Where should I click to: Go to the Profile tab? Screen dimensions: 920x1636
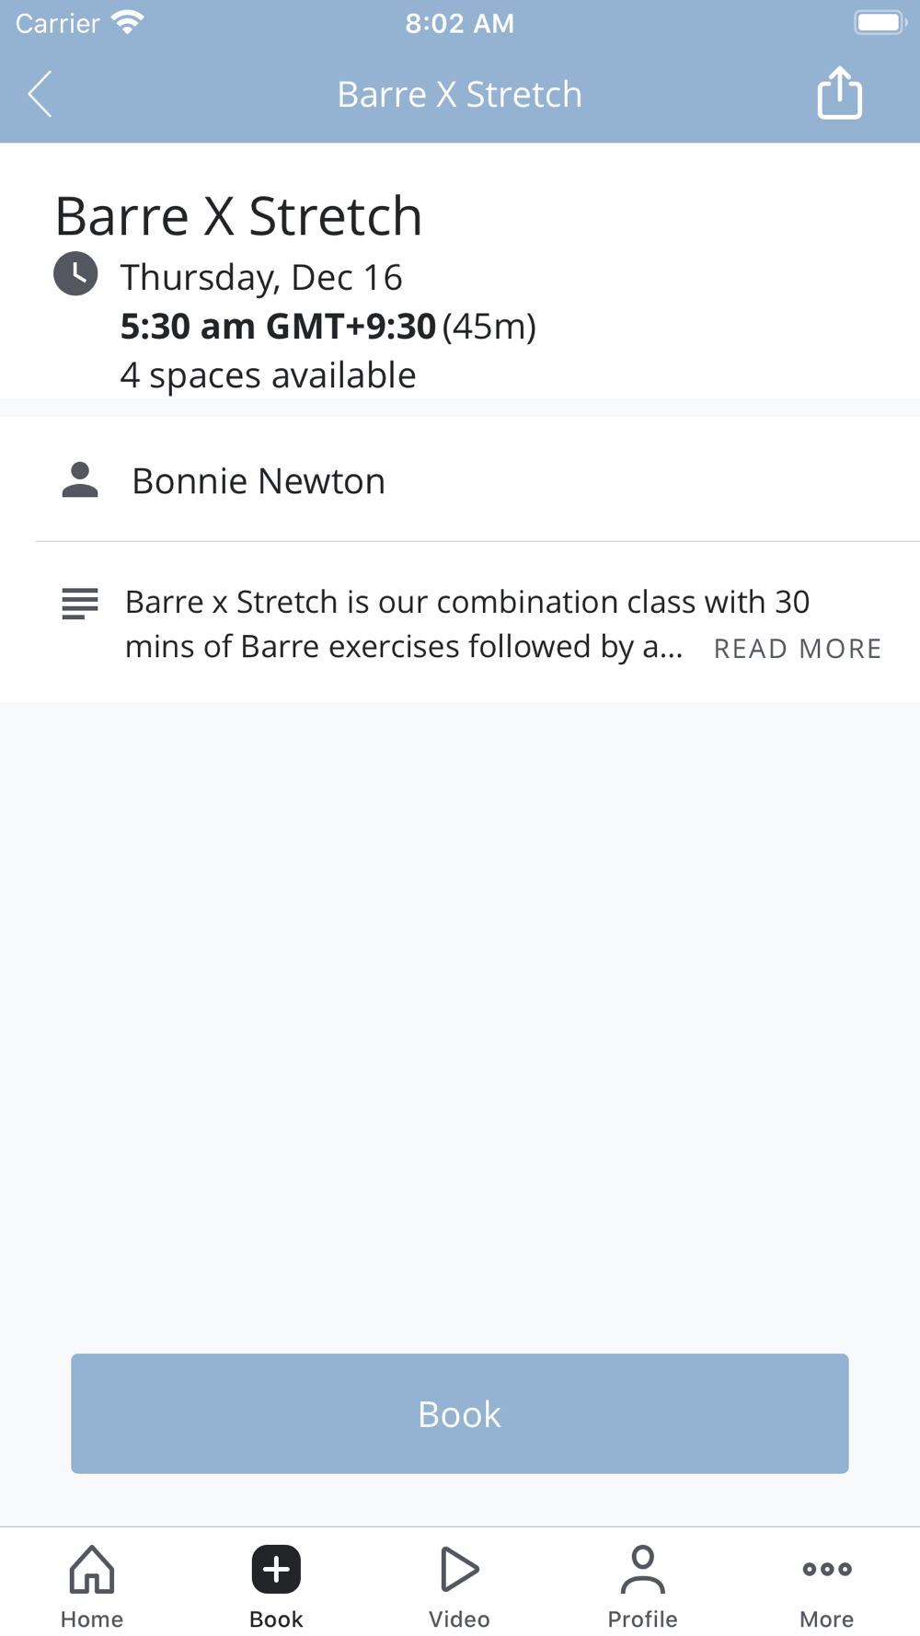click(642, 1586)
